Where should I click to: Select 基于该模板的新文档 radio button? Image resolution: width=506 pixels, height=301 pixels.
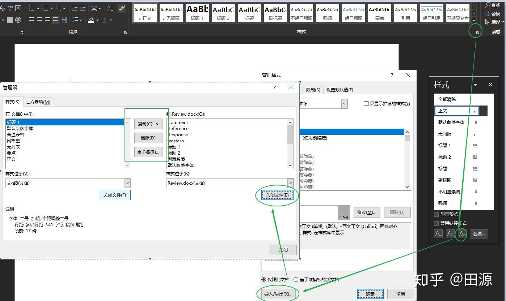pyautogui.click(x=296, y=279)
